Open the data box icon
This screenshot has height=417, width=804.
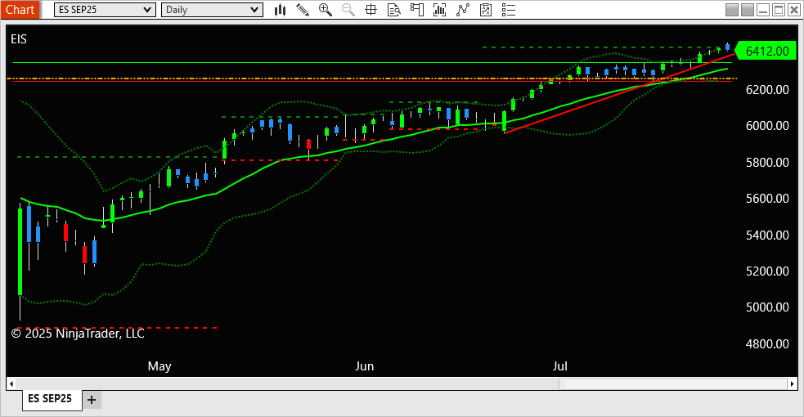(393, 10)
